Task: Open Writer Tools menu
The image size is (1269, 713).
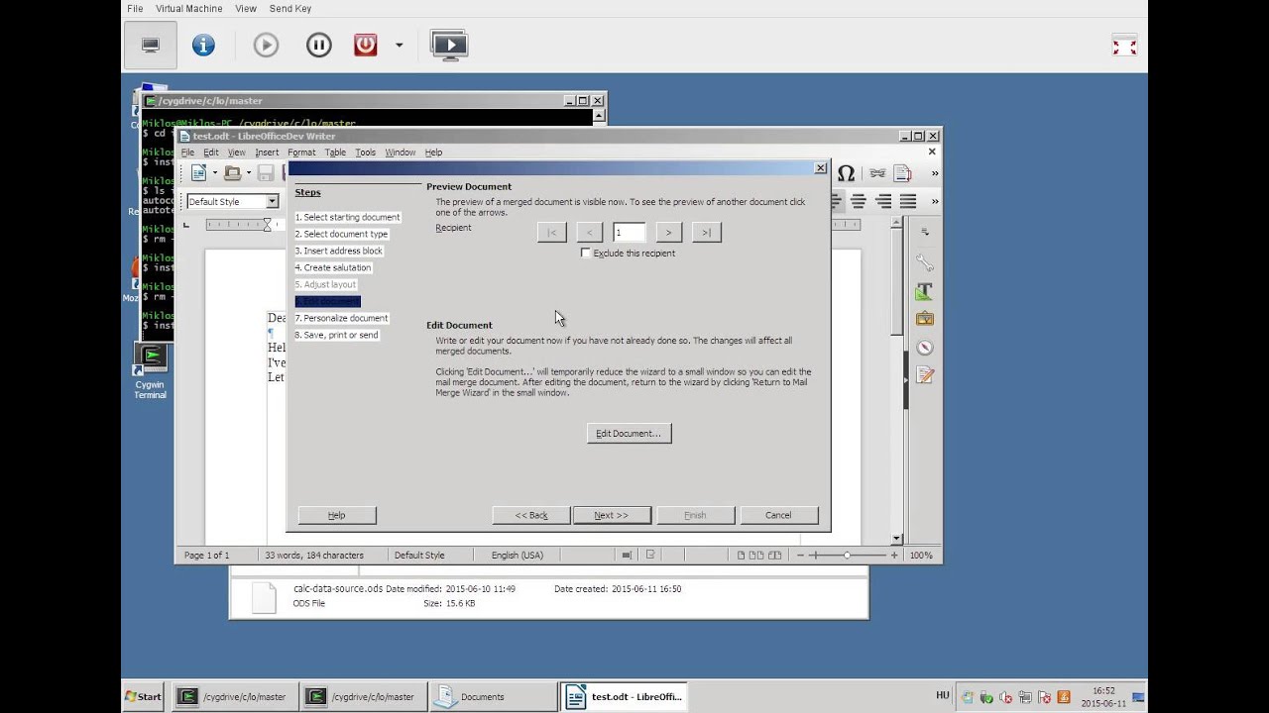Action: (366, 153)
